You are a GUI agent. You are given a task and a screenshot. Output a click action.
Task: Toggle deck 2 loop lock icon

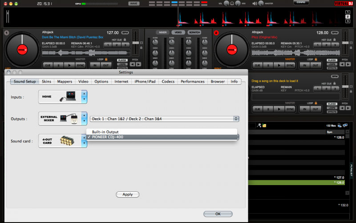tap(316, 59)
